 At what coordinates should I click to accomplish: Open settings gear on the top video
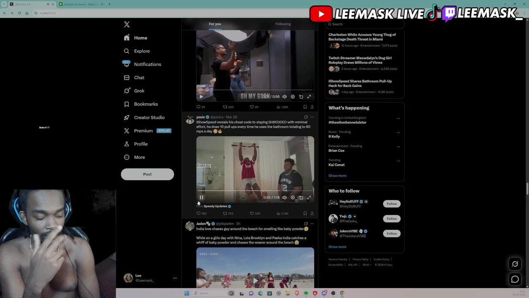tap(293, 96)
